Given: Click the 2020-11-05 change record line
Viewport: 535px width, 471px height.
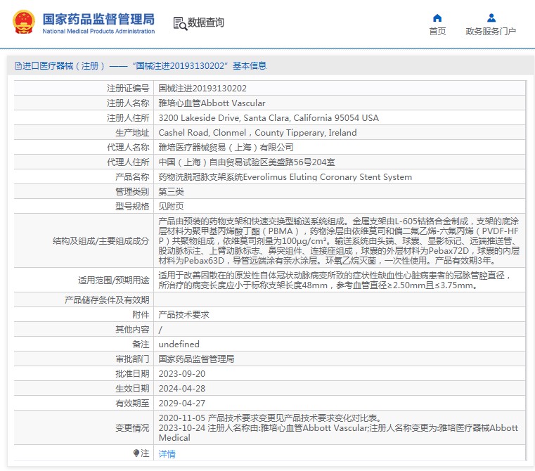Looking at the screenshot, I should pos(270,418).
